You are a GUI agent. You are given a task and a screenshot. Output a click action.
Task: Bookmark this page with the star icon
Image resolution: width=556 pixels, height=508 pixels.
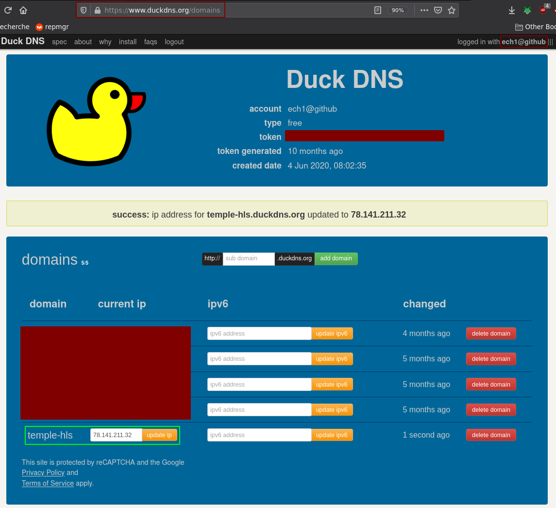452,10
